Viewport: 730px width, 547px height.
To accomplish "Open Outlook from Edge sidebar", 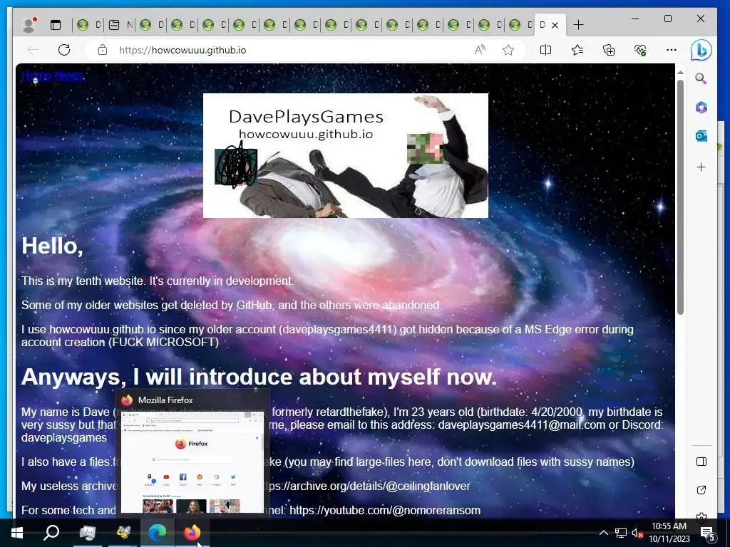I will (x=701, y=136).
